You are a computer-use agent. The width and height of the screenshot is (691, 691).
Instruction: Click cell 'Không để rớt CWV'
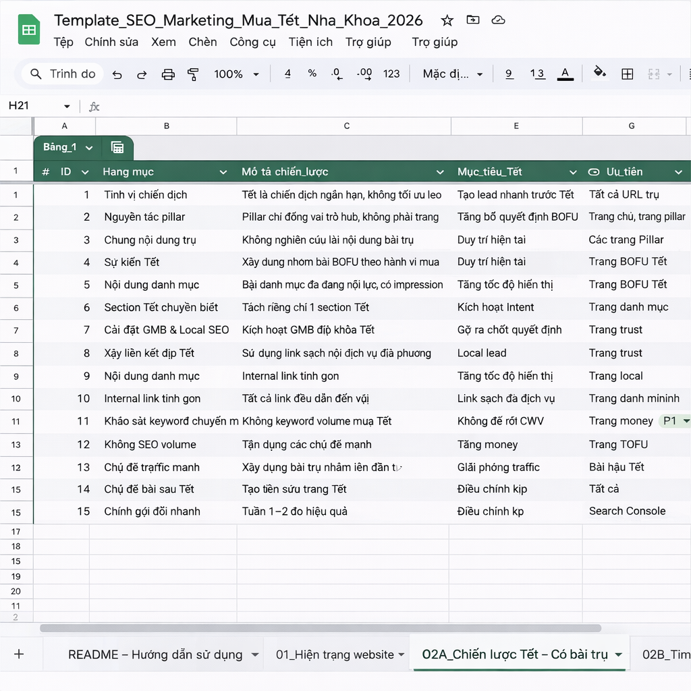point(500,421)
